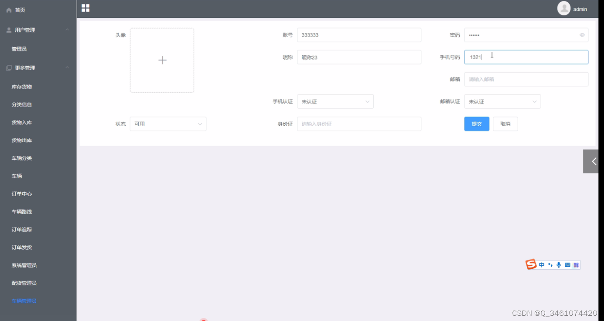The width and height of the screenshot is (604, 321).
Task: Collapse the 更多管理 menu chevron
Action: pos(67,68)
